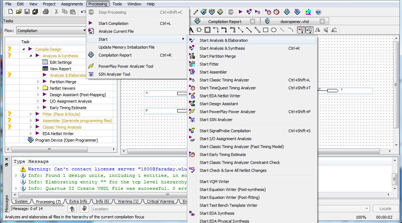Click the messages vertical scrollbar thumb
The image size is (402, 223).
395,179
